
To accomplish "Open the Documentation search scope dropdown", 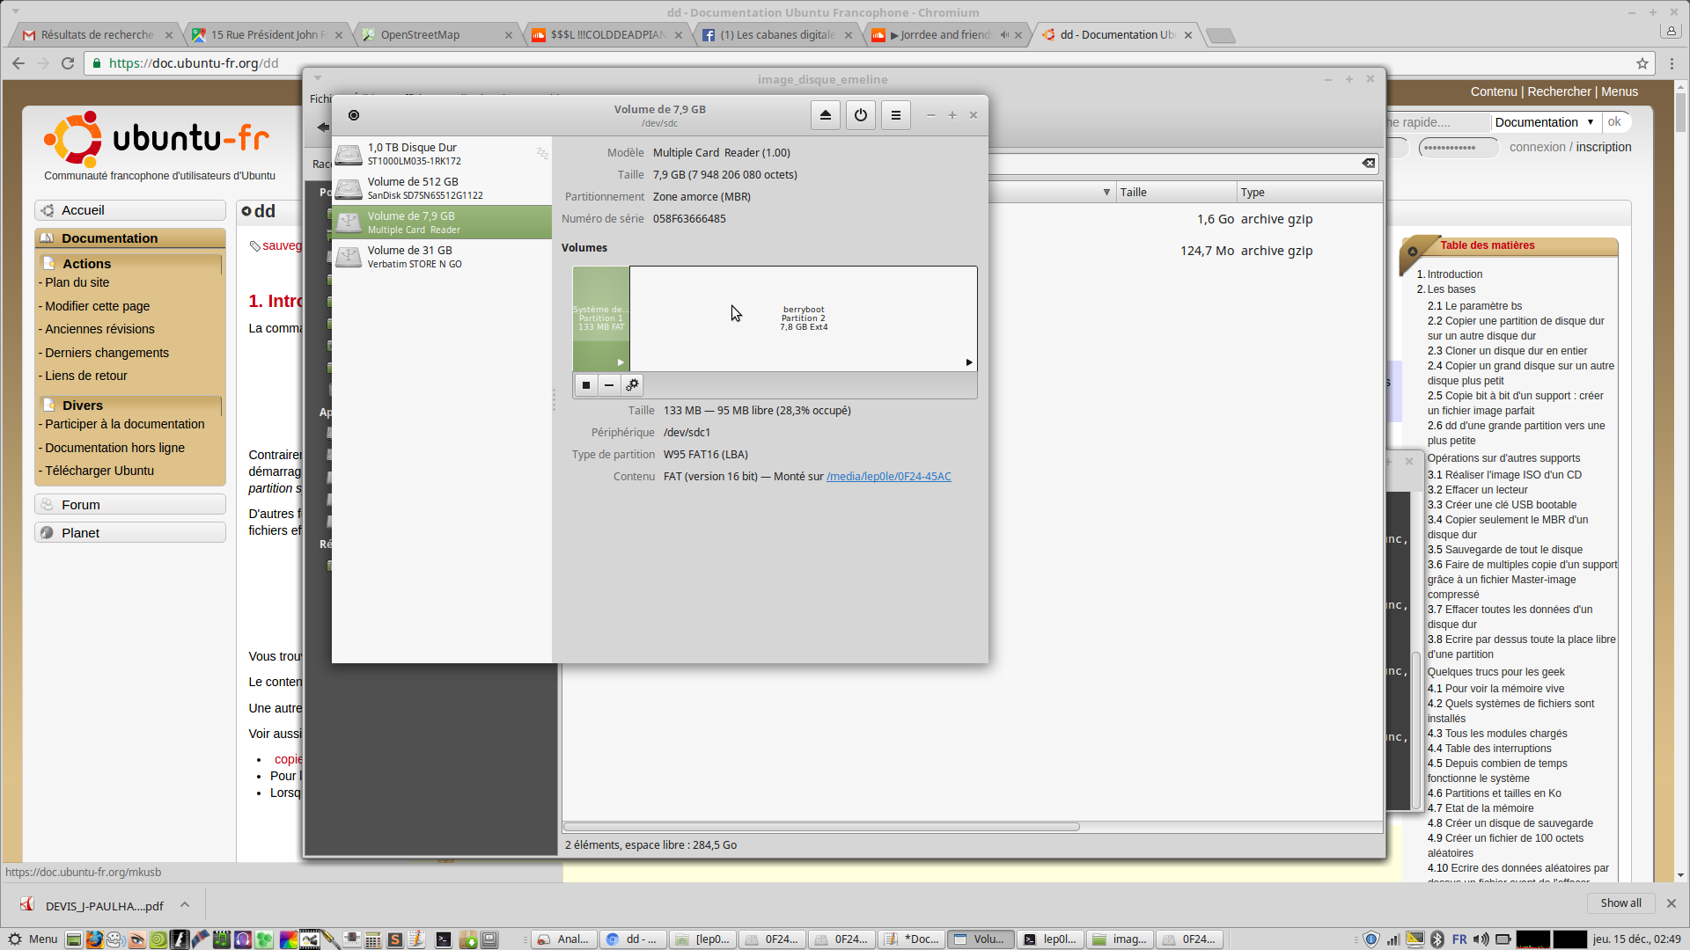I will [x=1544, y=122].
